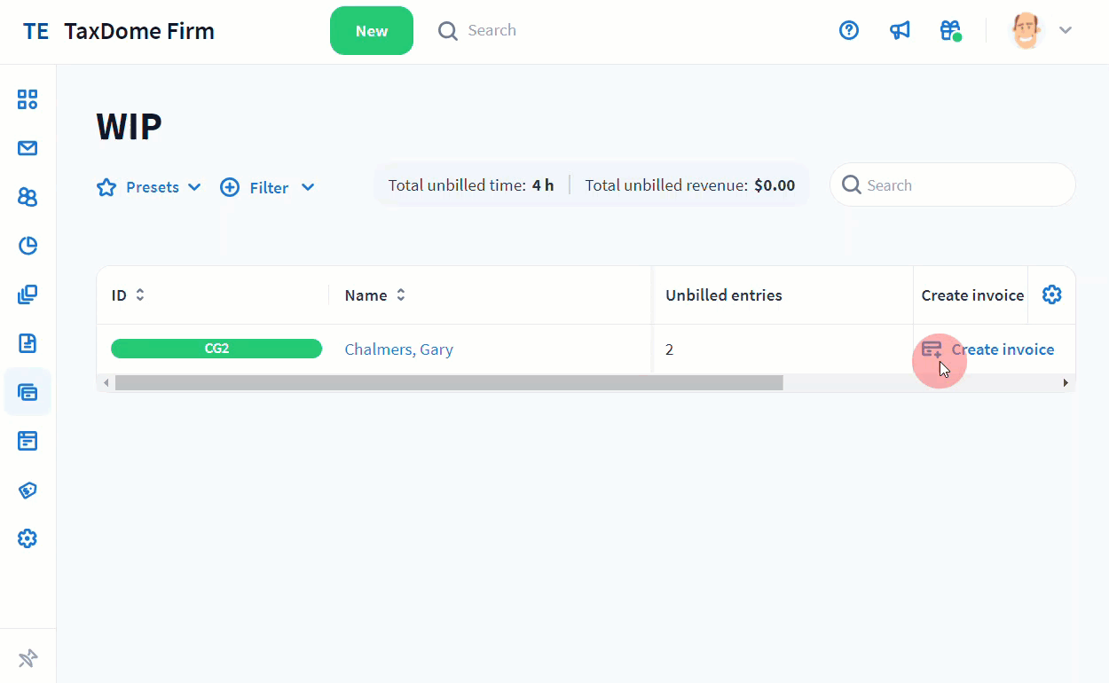
Task: Click the green New button
Action: point(371,31)
